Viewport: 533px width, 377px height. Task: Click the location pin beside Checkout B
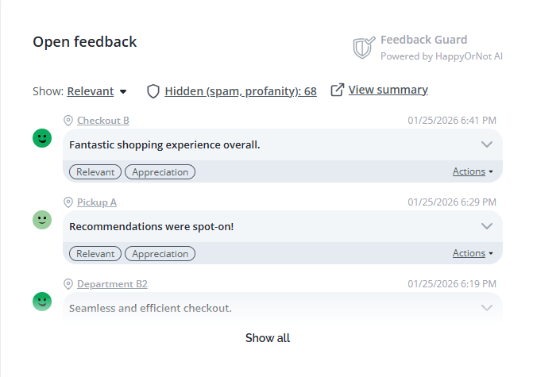coord(68,121)
